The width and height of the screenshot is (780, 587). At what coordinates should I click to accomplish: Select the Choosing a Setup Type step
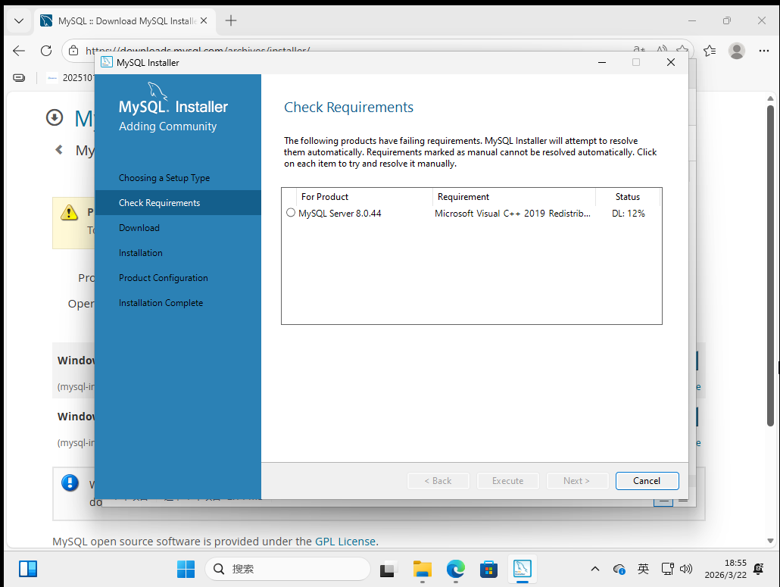[164, 177]
